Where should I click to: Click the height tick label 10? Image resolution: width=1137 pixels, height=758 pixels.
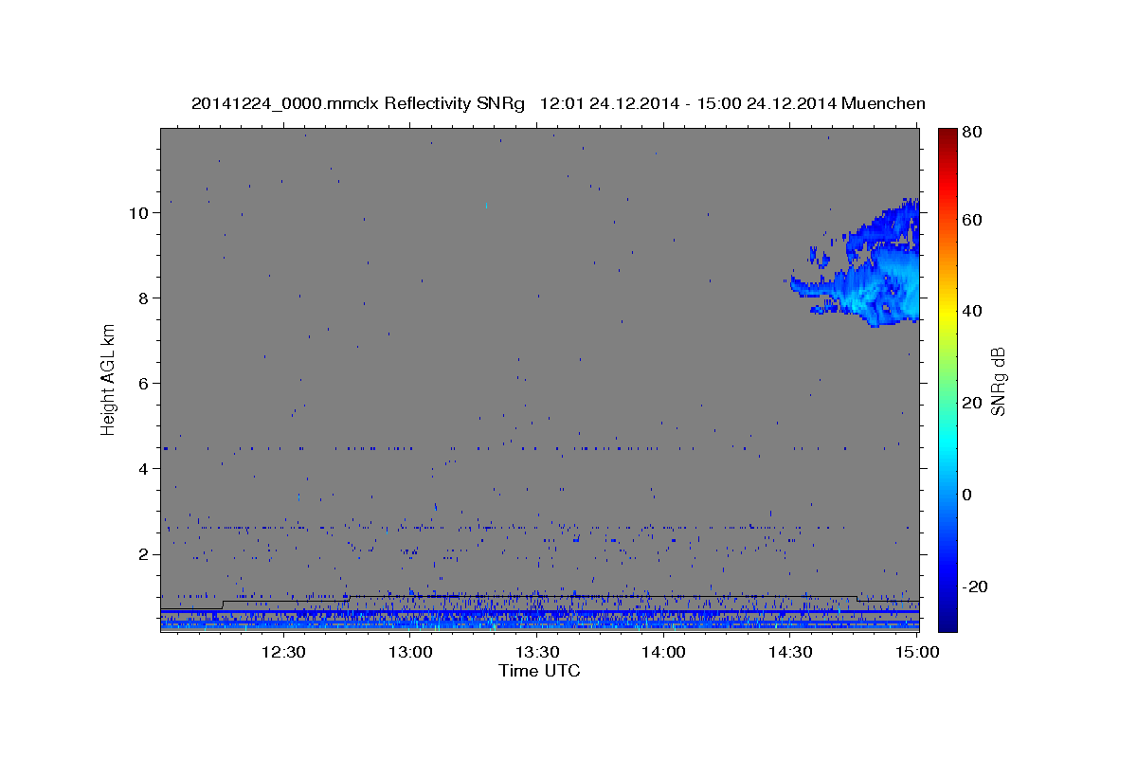[139, 213]
